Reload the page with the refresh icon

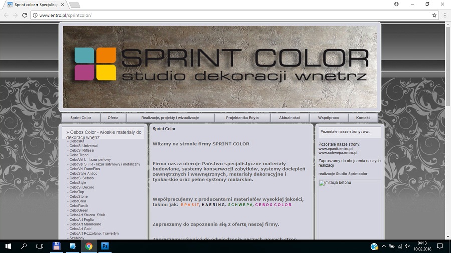tap(24, 15)
